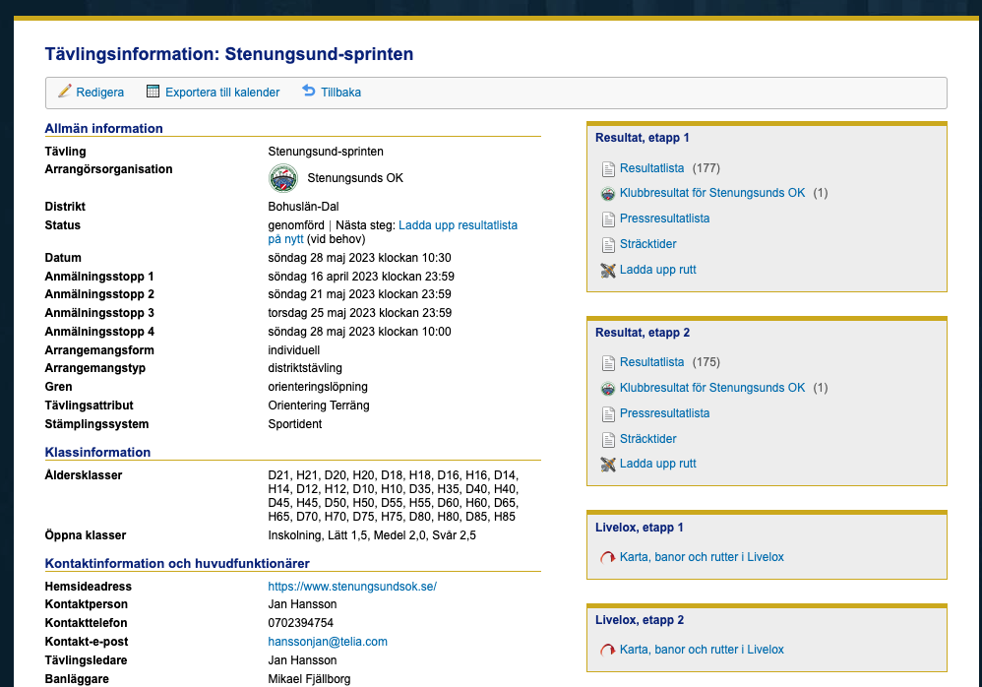
Task: Click the Klassinformation section heading
Action: pos(97,452)
